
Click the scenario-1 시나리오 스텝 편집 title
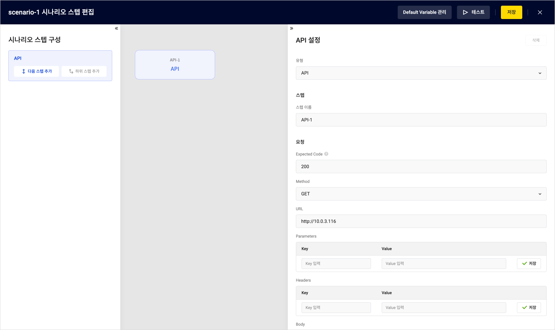[51, 12]
